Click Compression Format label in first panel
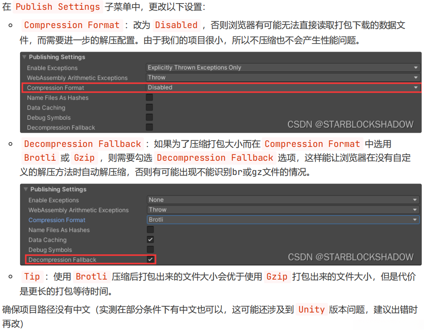 [55, 88]
